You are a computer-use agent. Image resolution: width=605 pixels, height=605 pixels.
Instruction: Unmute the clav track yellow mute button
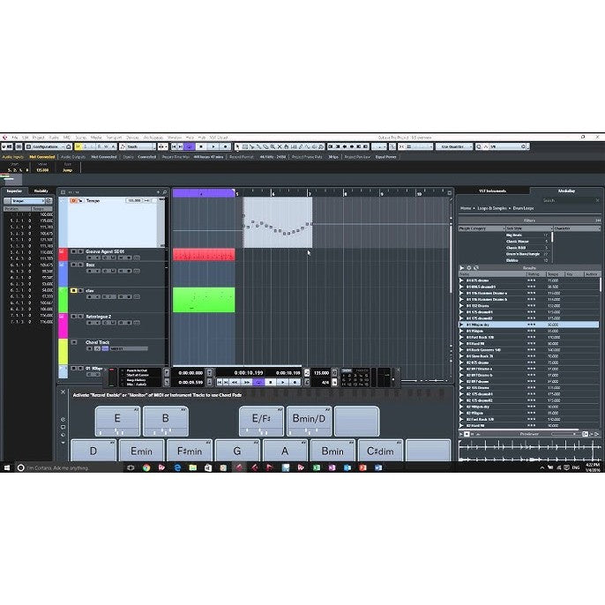coord(73,290)
